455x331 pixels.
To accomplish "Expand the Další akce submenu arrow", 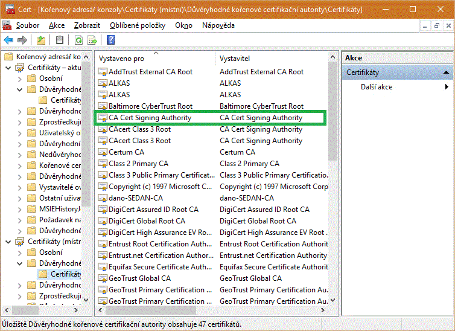I will [447, 87].
